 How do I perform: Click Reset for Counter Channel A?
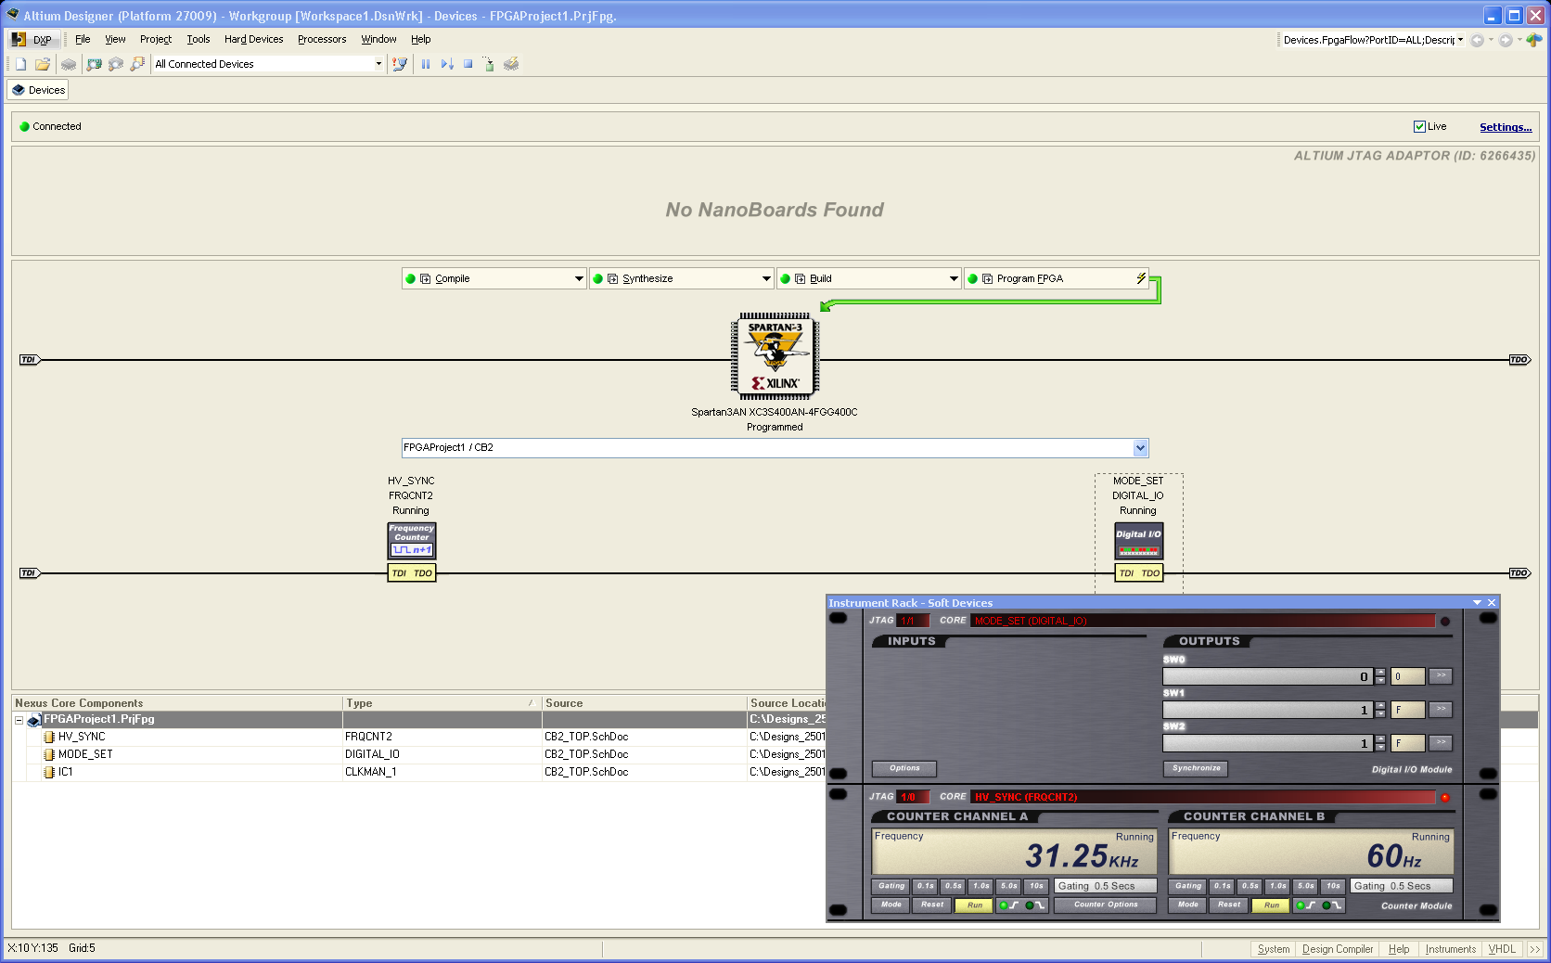coord(932,905)
